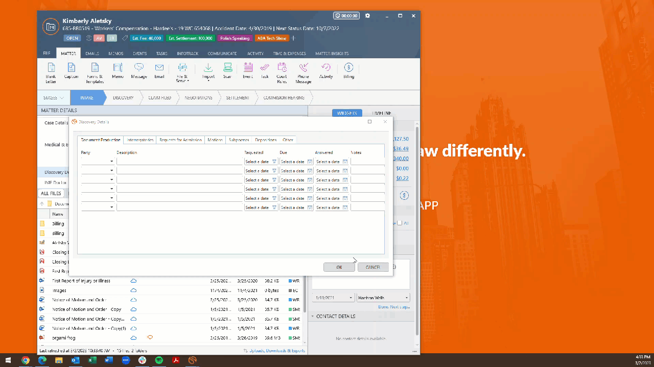Screen dimensions: 654x367
Task: Select the DISCOVERY stage
Action: pos(123,98)
